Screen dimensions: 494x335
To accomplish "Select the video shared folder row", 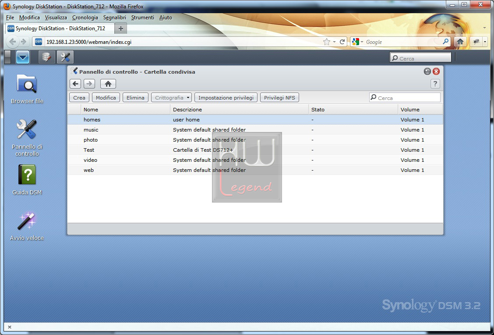I will (x=255, y=160).
